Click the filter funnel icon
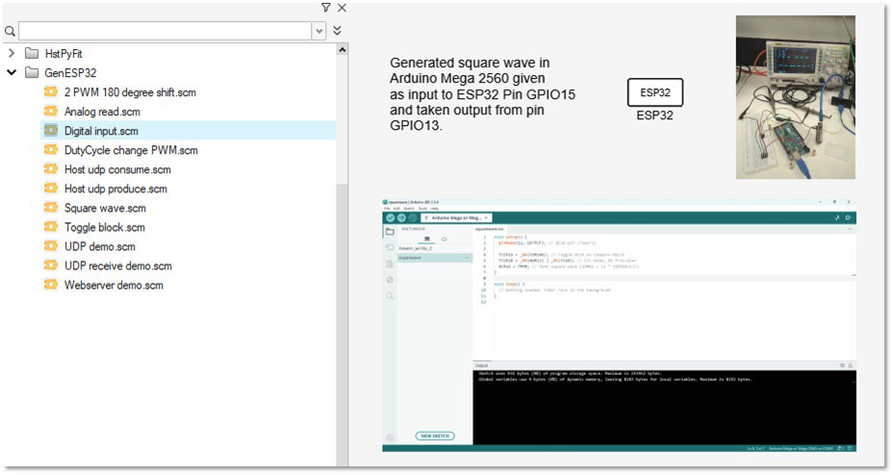Viewport: 893px width, 475px height. 326,8
